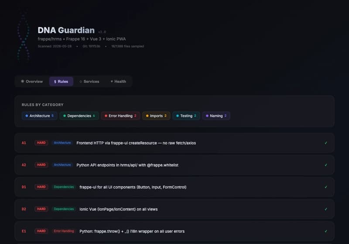Filter by Dependencies category chip
Image resolution: width=349 pixels, height=244 pixels.
79,116
